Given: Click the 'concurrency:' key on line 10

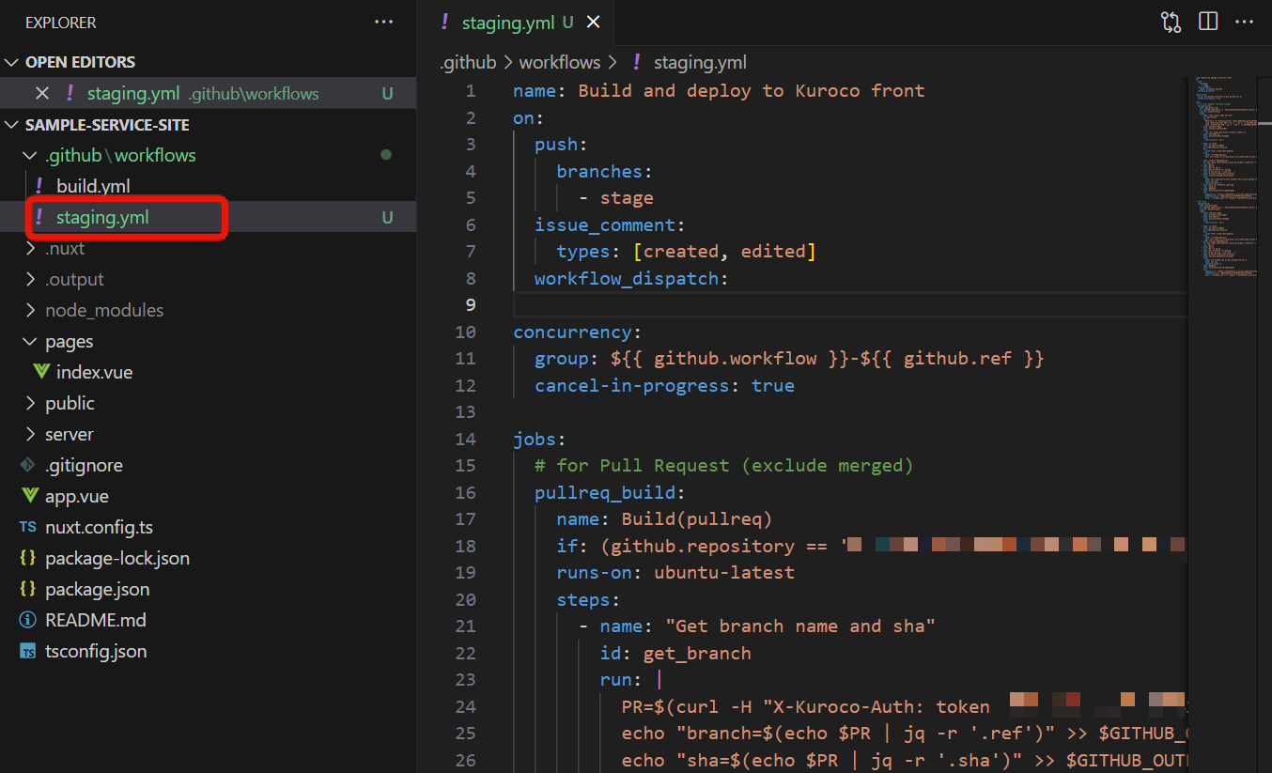Looking at the screenshot, I should pos(578,332).
